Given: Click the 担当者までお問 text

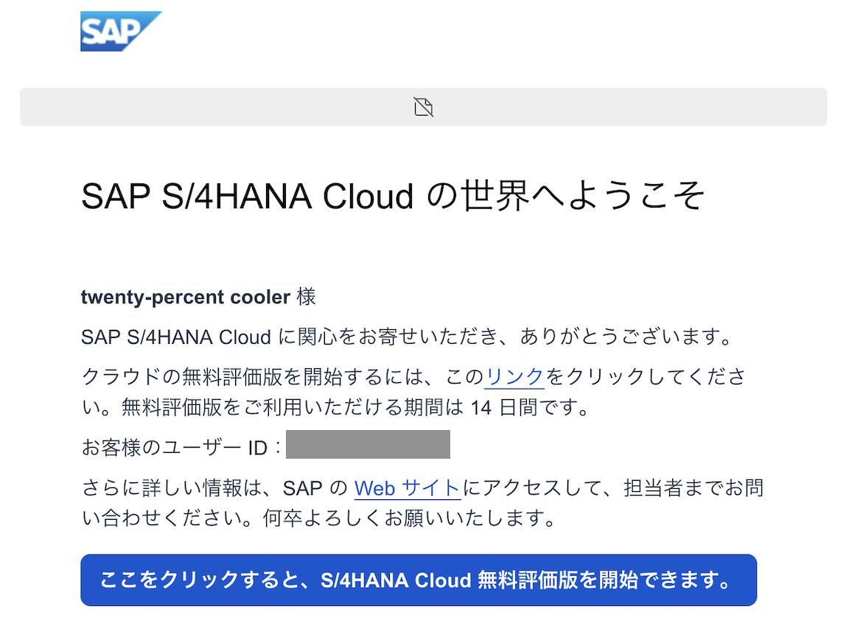Looking at the screenshot, I should pyautogui.click(x=694, y=488).
